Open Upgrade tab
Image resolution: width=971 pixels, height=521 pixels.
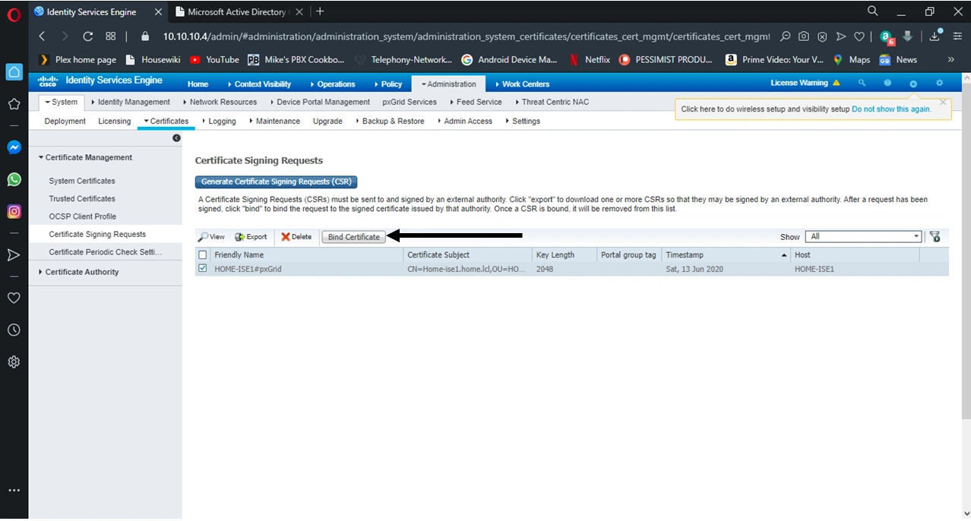pyautogui.click(x=327, y=122)
